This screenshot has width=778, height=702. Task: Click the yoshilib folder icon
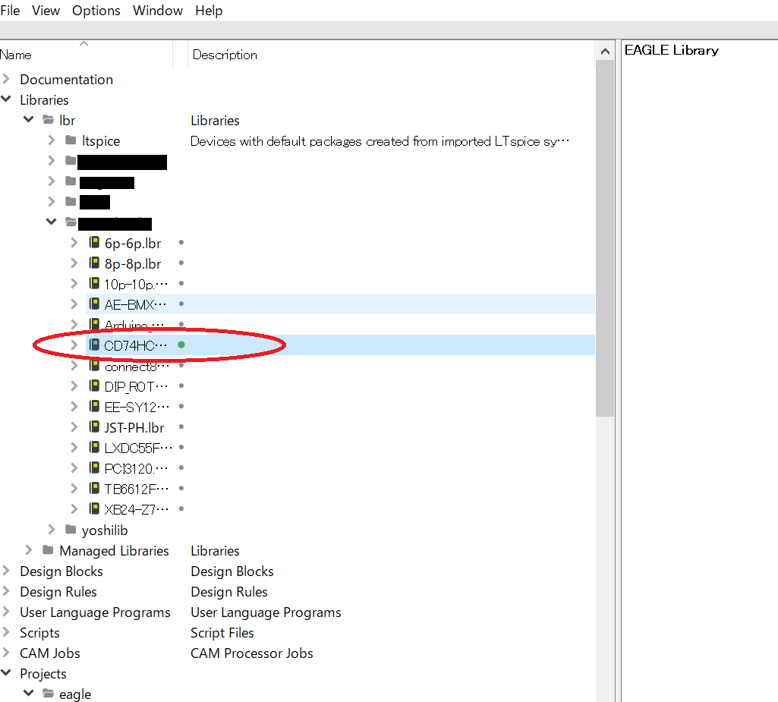pyautogui.click(x=71, y=530)
